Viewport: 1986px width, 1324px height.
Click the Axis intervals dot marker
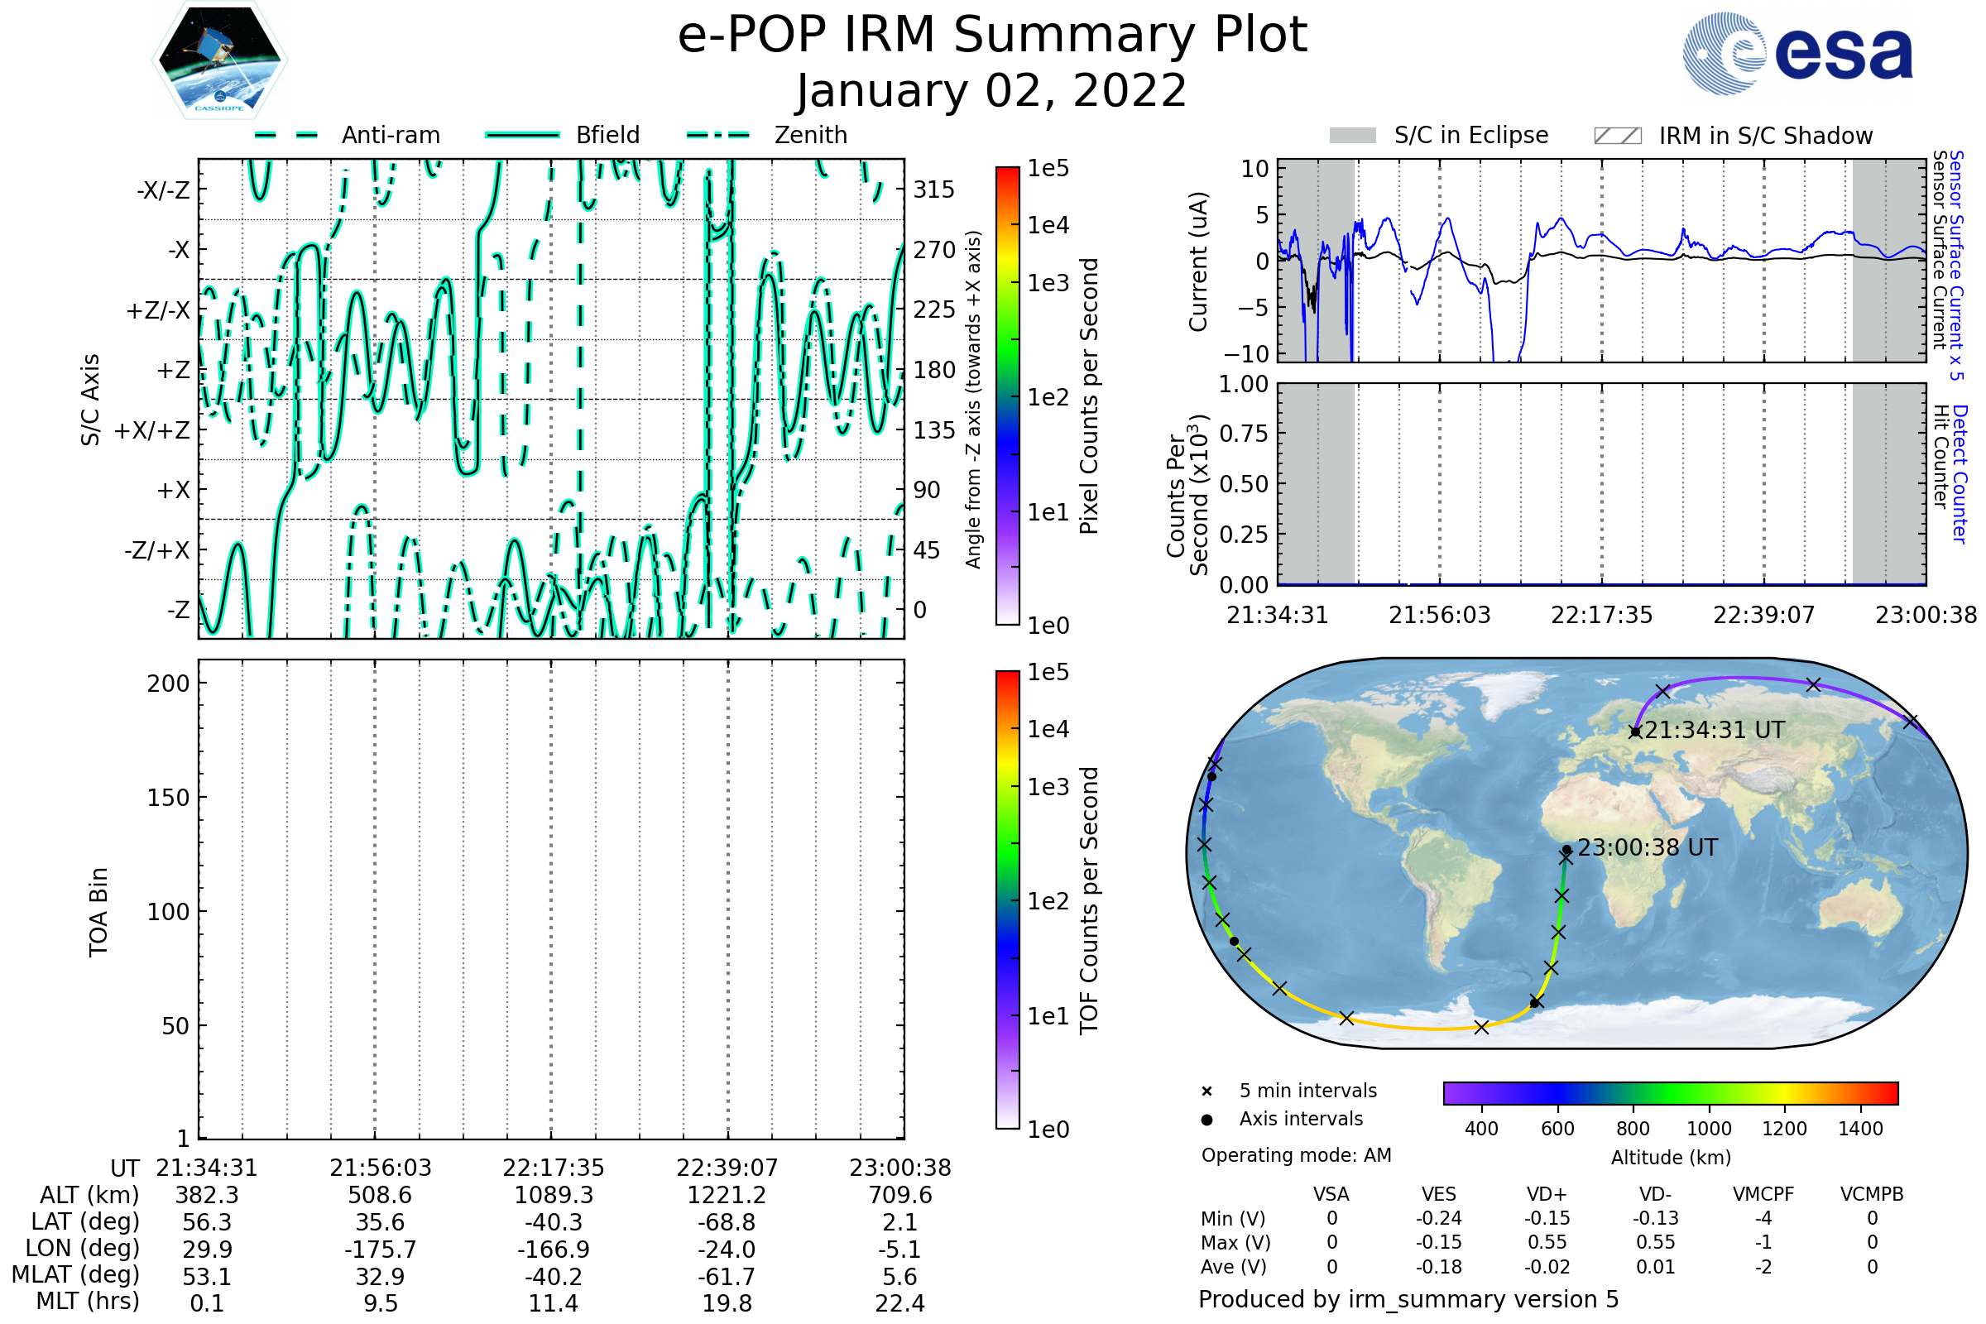click(1206, 1120)
